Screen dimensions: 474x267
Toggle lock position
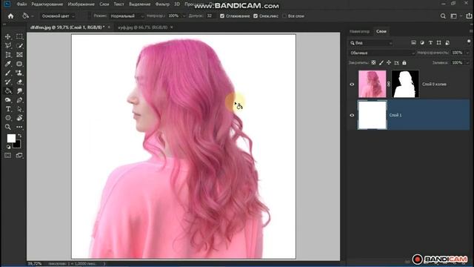389,62
